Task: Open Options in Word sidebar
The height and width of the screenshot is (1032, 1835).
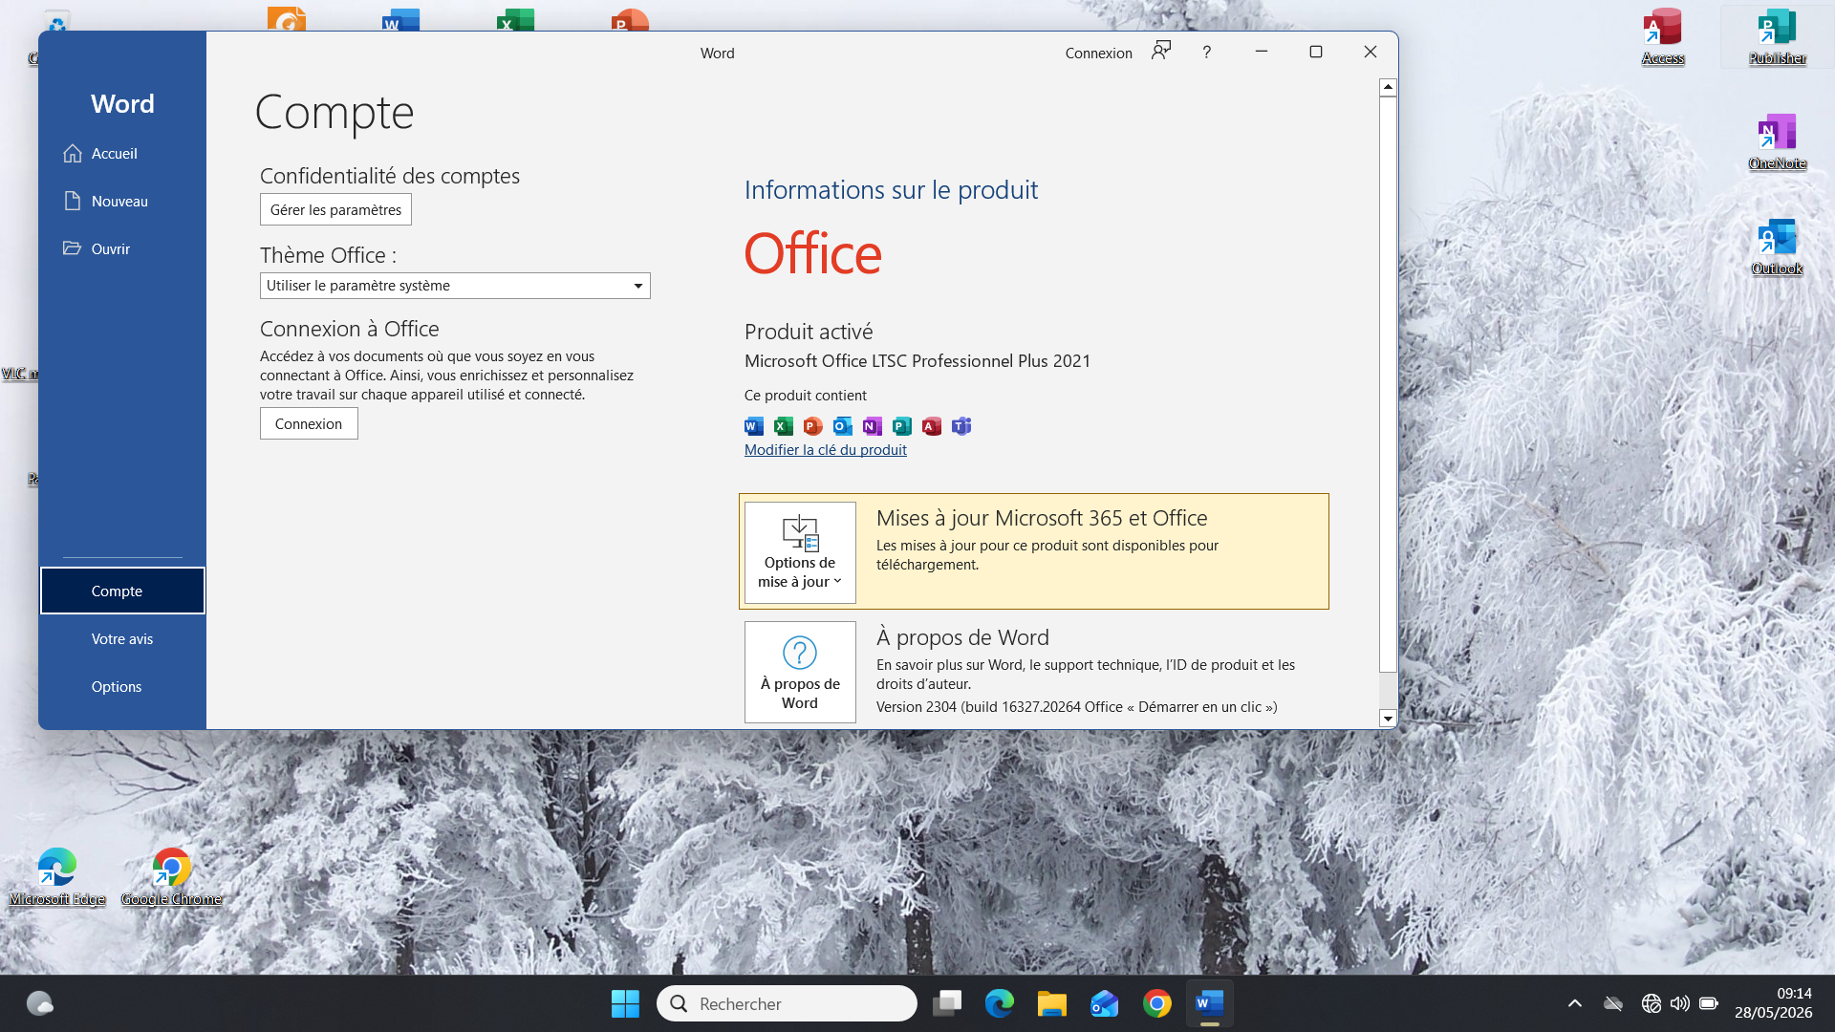Action: pos(122,687)
